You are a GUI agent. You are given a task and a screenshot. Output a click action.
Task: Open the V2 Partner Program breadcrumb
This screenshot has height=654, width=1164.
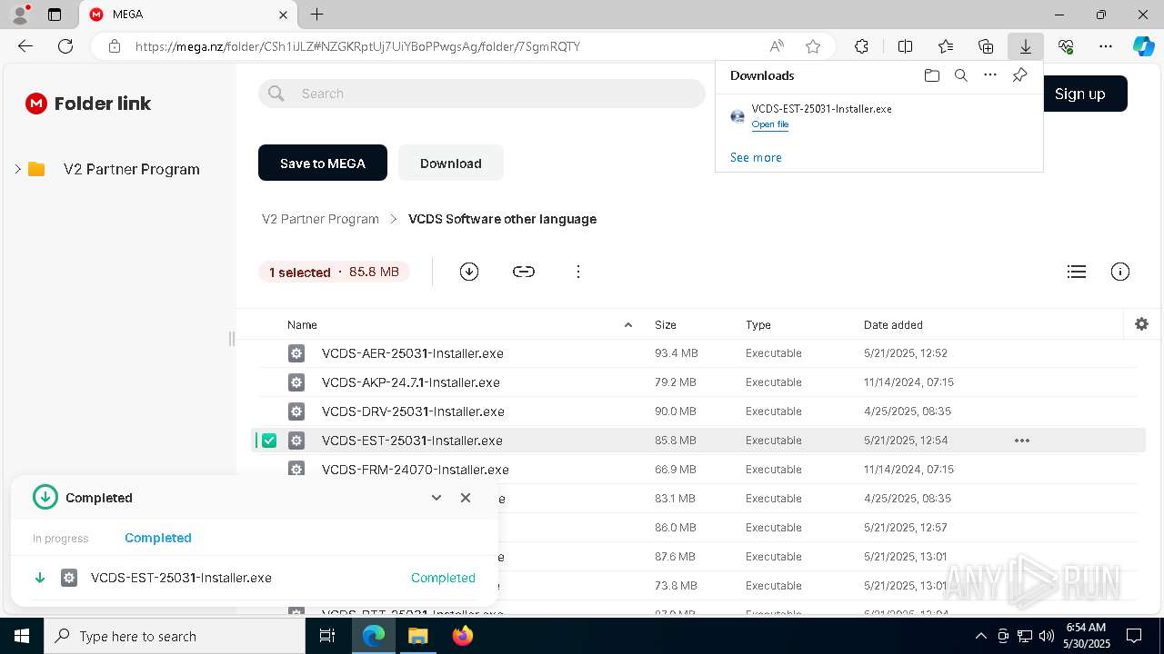tap(320, 219)
